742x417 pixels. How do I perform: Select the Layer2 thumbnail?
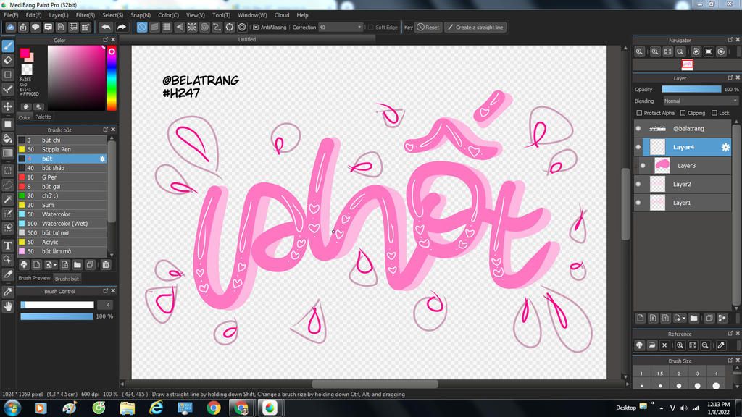pos(657,185)
